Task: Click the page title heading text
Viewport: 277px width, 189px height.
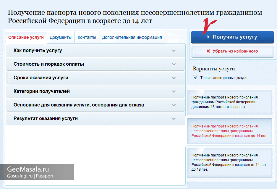Action: (x=135, y=17)
